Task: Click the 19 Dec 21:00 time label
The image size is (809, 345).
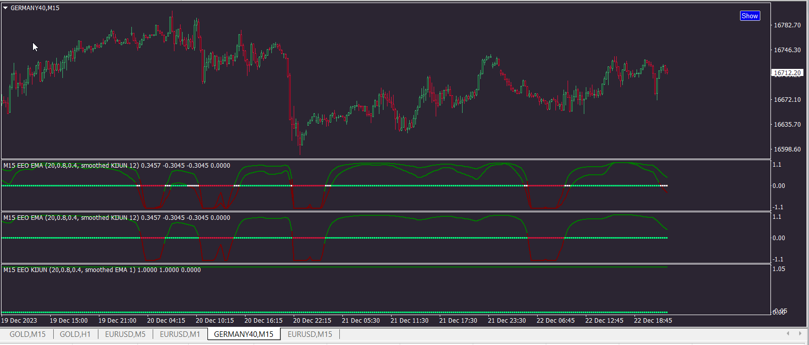Action: tap(117, 320)
